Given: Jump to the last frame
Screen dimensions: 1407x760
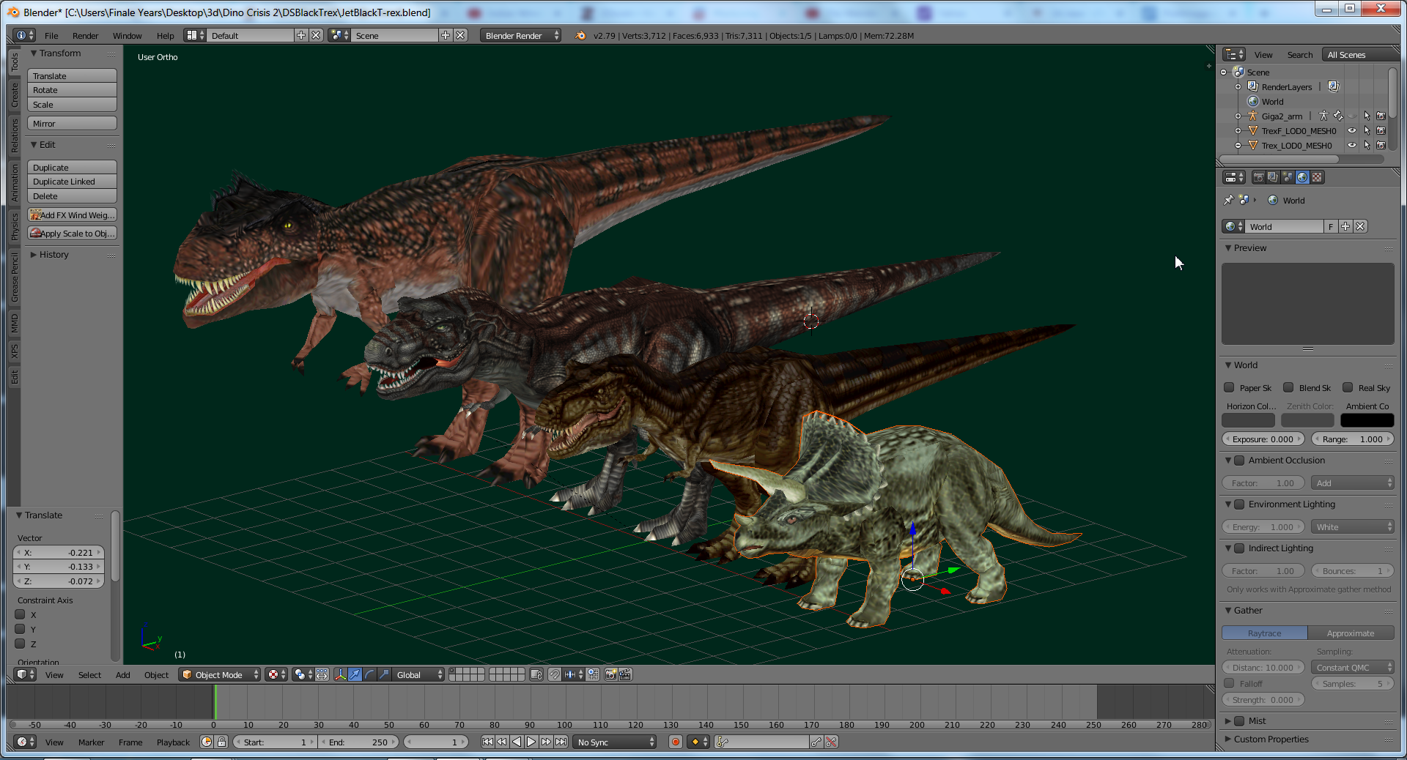Looking at the screenshot, I should click(x=561, y=742).
